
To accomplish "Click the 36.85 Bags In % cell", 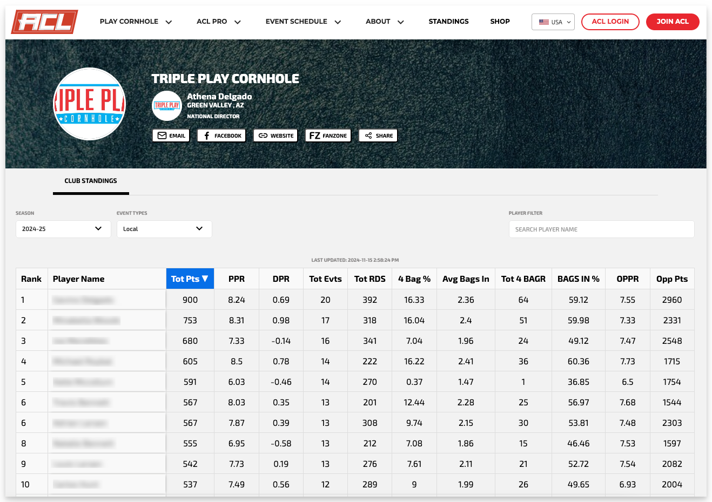I will 579,382.
